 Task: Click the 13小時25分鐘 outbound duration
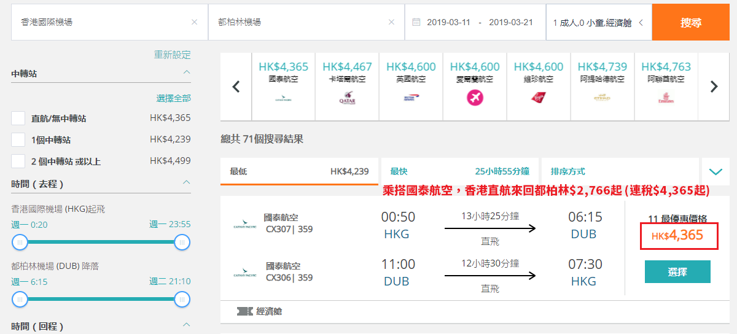click(x=490, y=216)
